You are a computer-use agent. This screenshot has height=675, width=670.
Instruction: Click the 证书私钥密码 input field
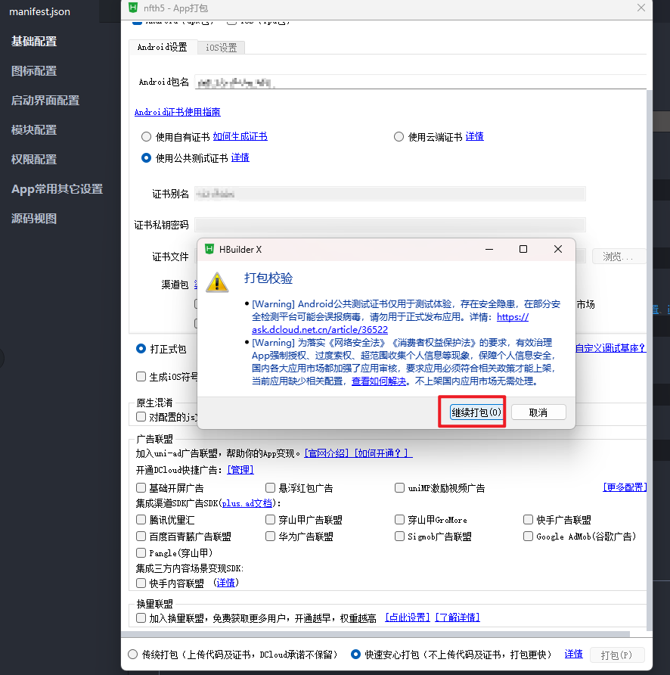[x=390, y=225]
